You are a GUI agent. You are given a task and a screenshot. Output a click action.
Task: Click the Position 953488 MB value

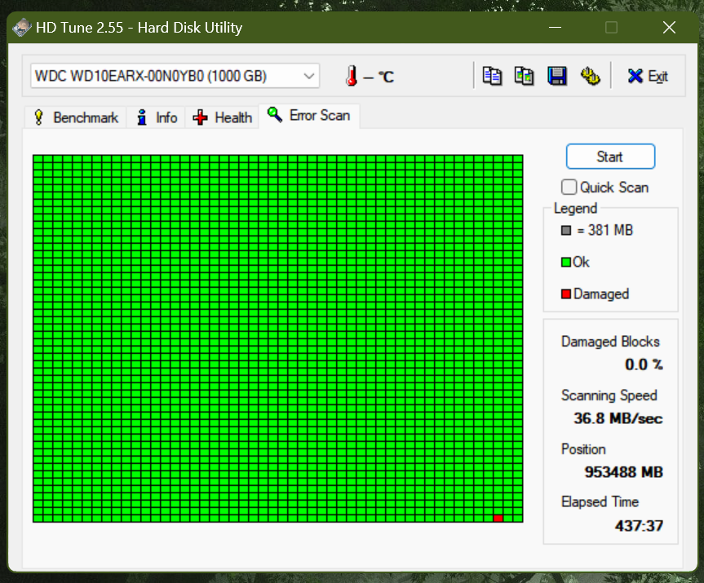pos(623,472)
